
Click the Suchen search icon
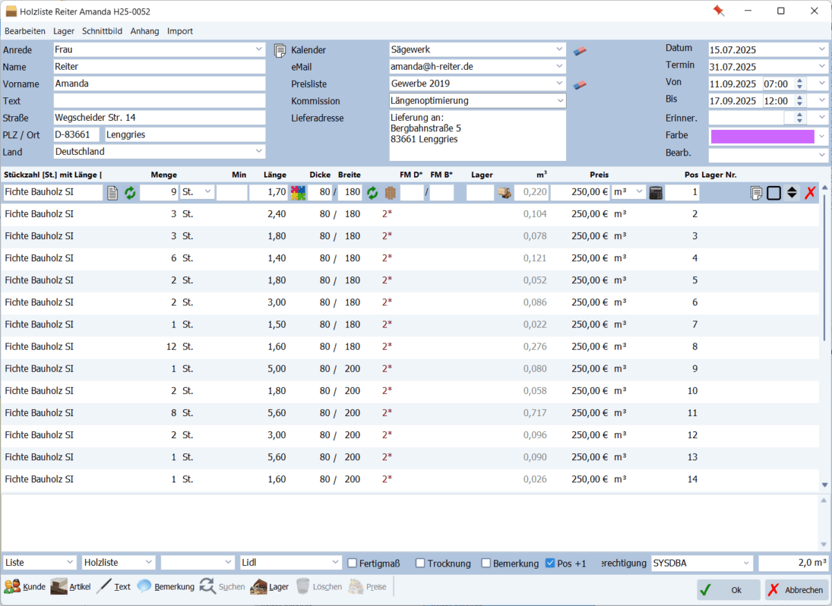pyautogui.click(x=207, y=587)
